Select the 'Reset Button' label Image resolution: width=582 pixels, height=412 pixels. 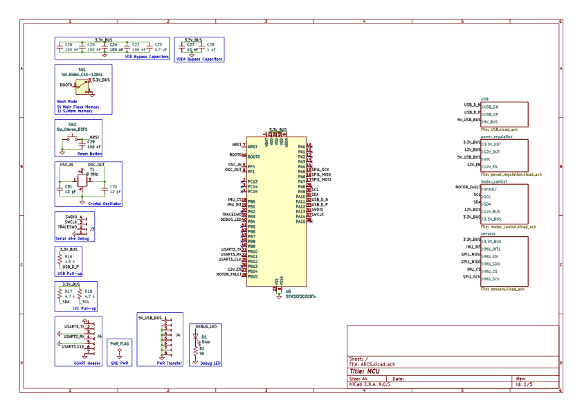(89, 154)
